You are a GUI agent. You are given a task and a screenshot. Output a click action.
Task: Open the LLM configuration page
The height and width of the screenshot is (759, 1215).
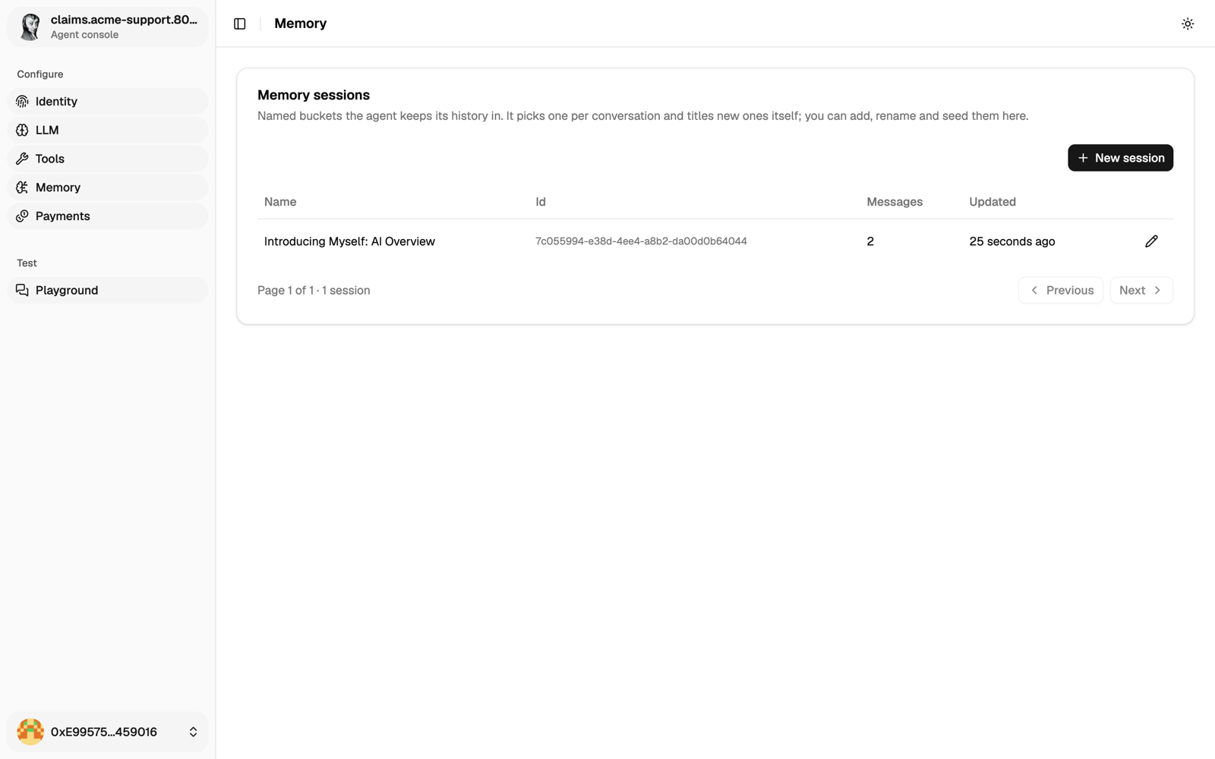(x=108, y=131)
